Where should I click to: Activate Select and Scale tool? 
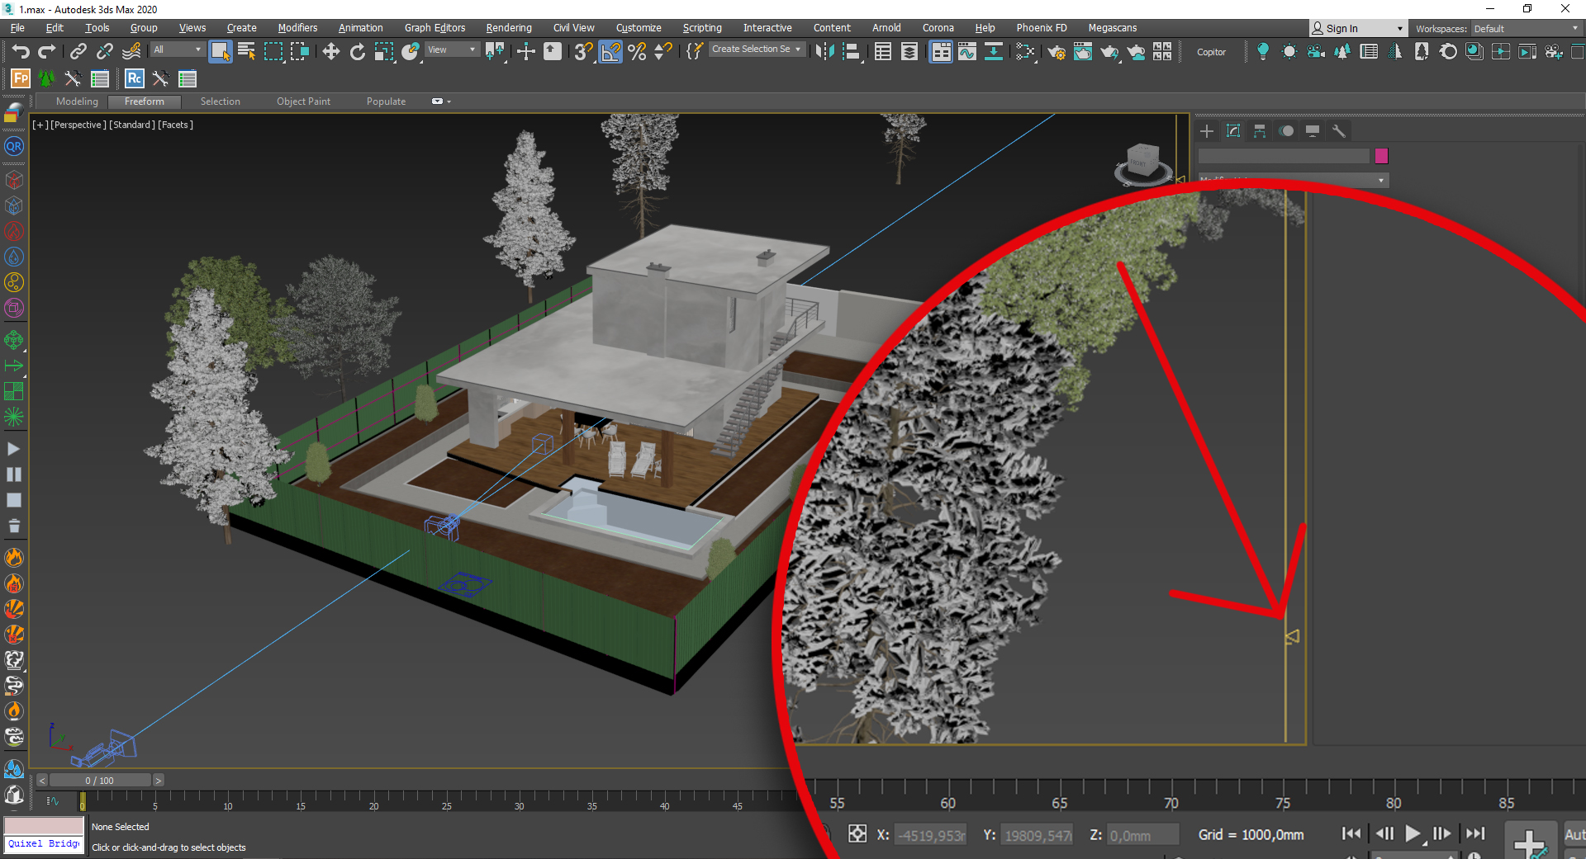[384, 52]
